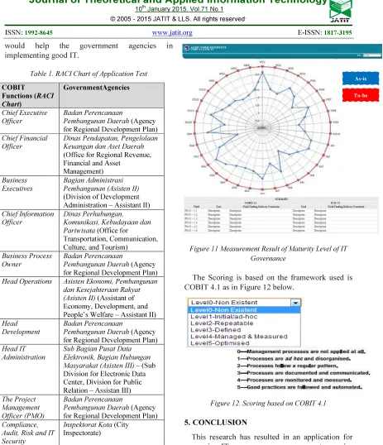Click the Business Process Owner cell
The image size is (383, 445).
[30, 264]
